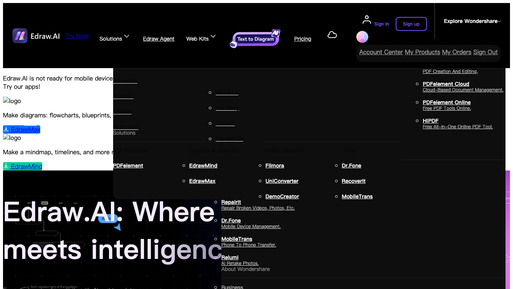This screenshot has height=289, width=513.
Task: Open the Filmora link
Action: click(274, 166)
